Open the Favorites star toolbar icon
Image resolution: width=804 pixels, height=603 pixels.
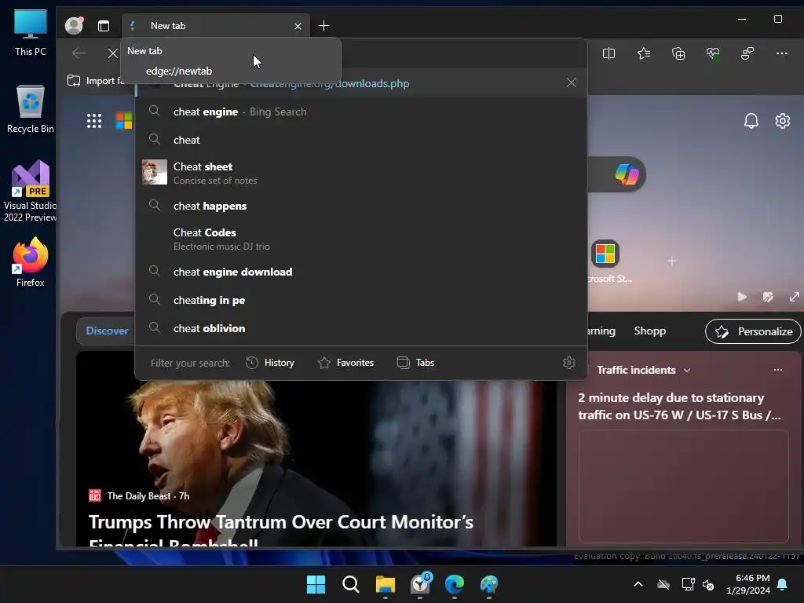[x=644, y=53]
